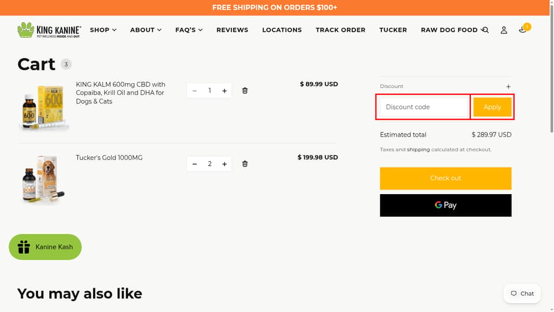Go to LOCATIONS page
554x312 pixels.
pos(282,30)
